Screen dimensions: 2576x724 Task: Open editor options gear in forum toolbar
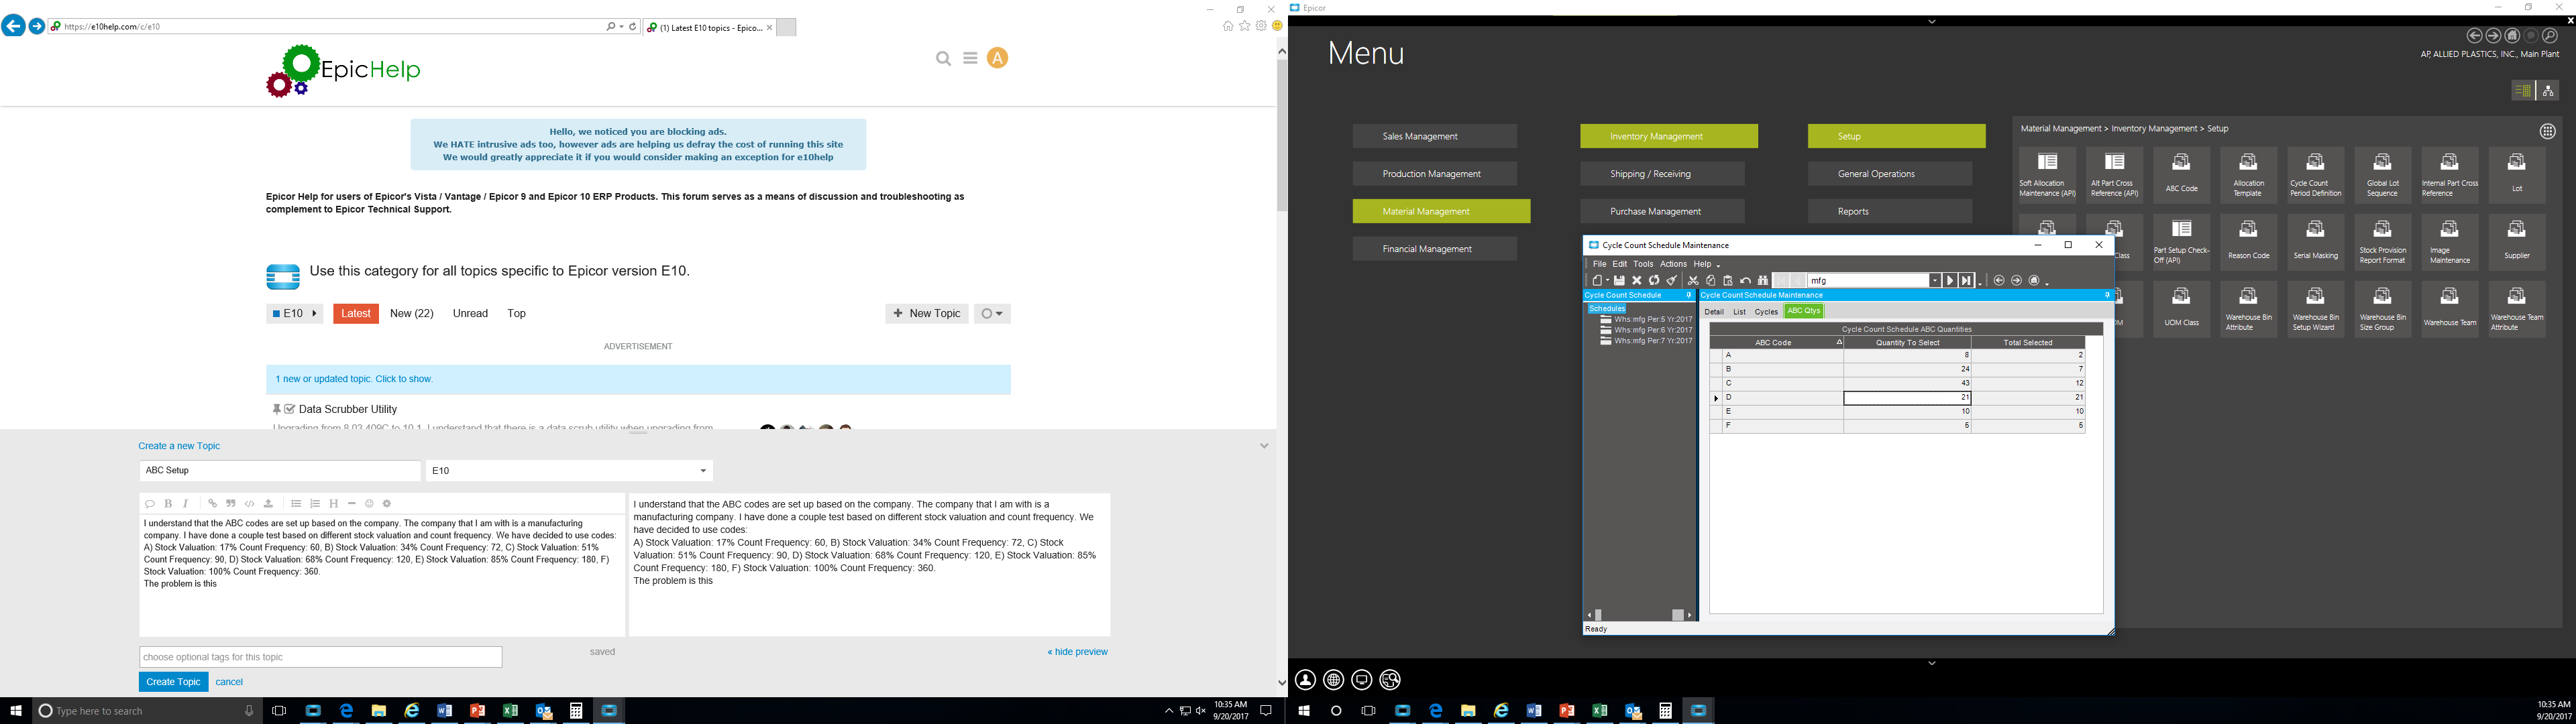pyautogui.click(x=387, y=504)
